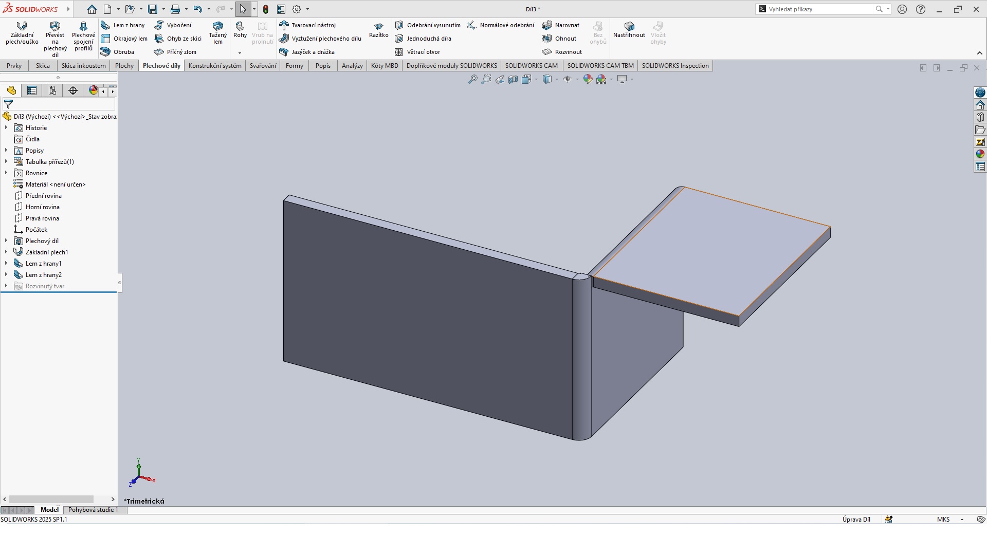
Task: Click Ohyb ze skici tool
Action: coord(178,39)
